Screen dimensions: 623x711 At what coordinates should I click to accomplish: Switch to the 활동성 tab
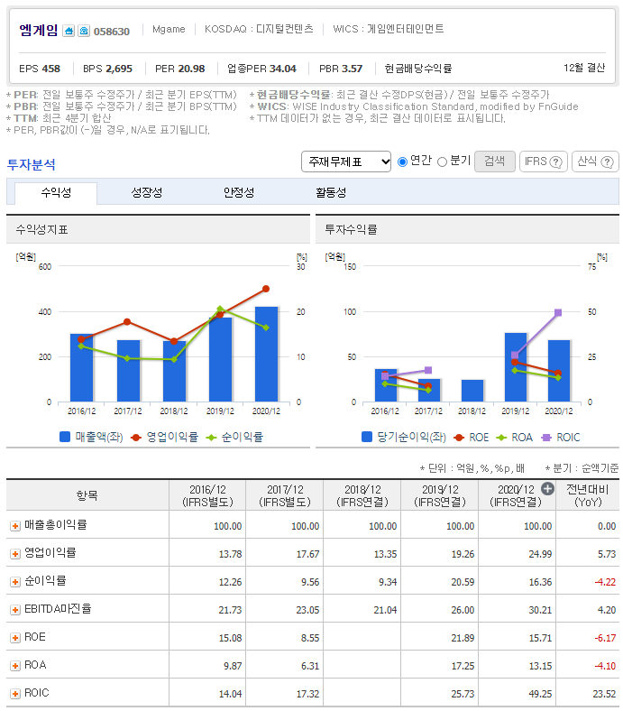coord(331,193)
